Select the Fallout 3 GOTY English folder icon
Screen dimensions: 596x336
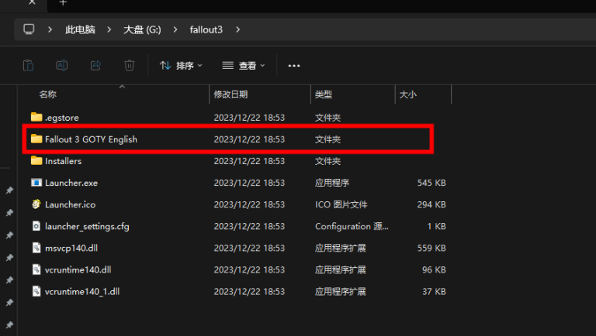[x=36, y=139]
